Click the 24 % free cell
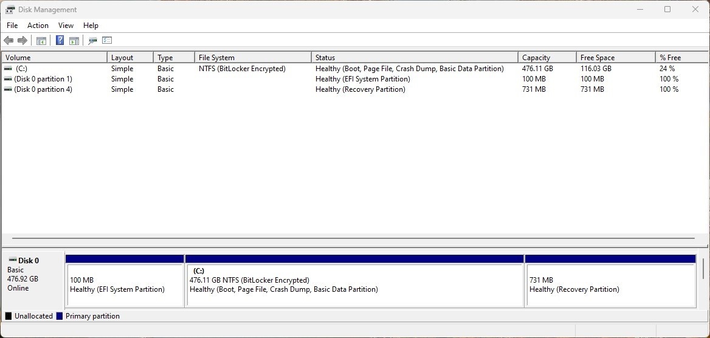710x338 pixels. [667, 69]
